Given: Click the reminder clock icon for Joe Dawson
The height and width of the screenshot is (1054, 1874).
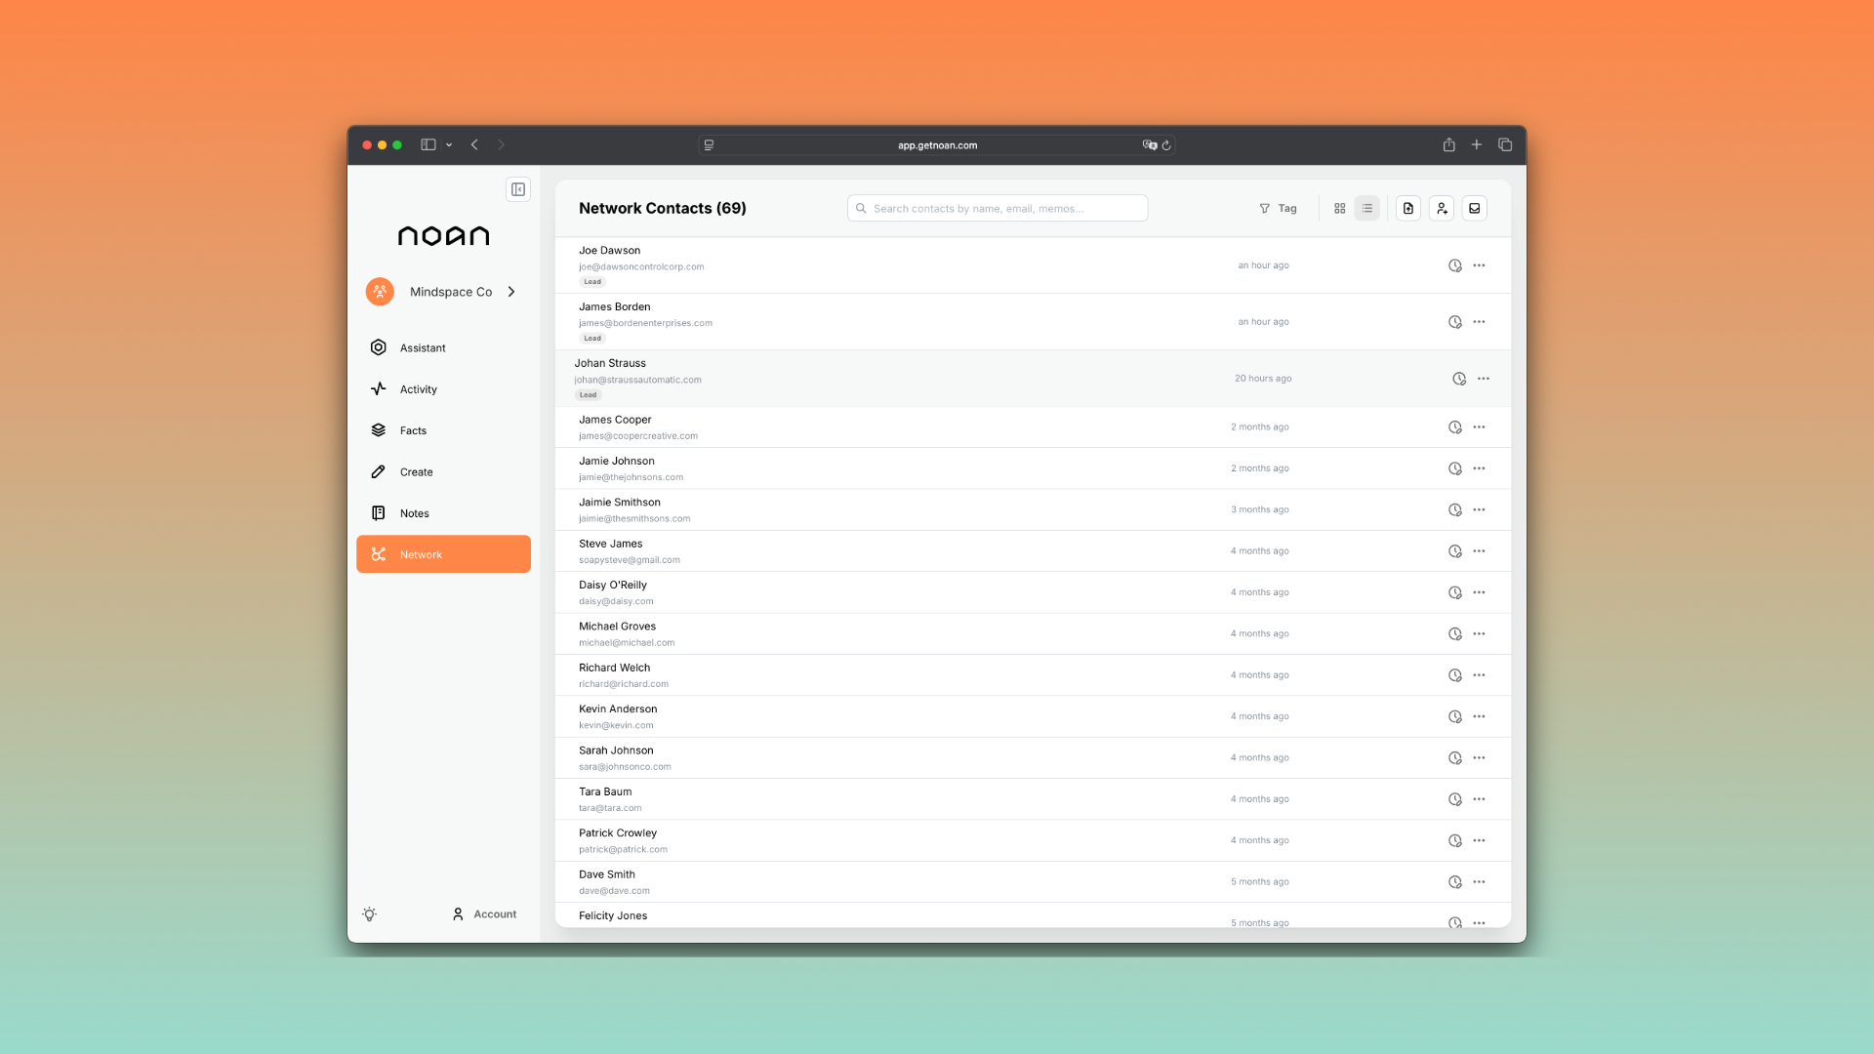Looking at the screenshot, I should pos(1454,265).
